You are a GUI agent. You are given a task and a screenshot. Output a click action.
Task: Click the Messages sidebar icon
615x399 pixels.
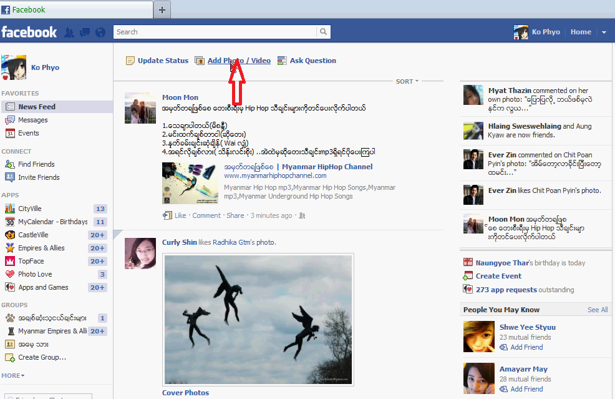tap(10, 120)
